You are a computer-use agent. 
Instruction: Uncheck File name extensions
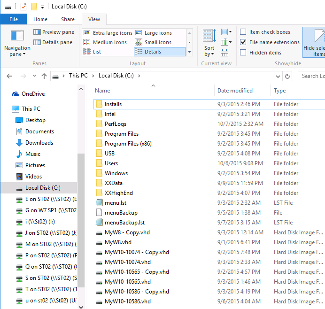tap(243, 42)
